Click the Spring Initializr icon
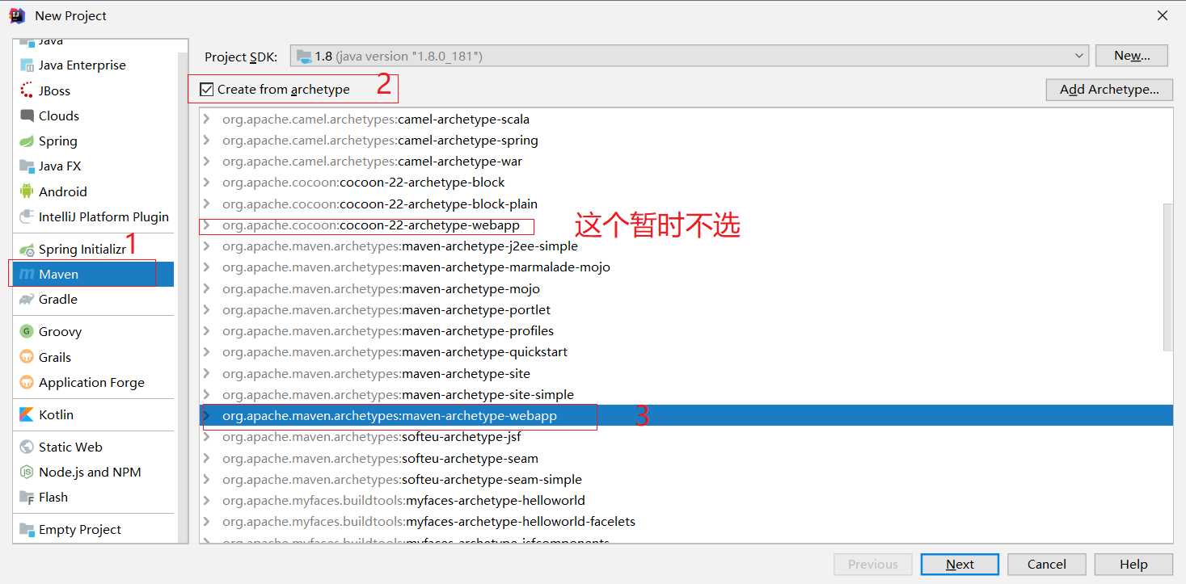The width and height of the screenshot is (1186, 584). [x=27, y=250]
